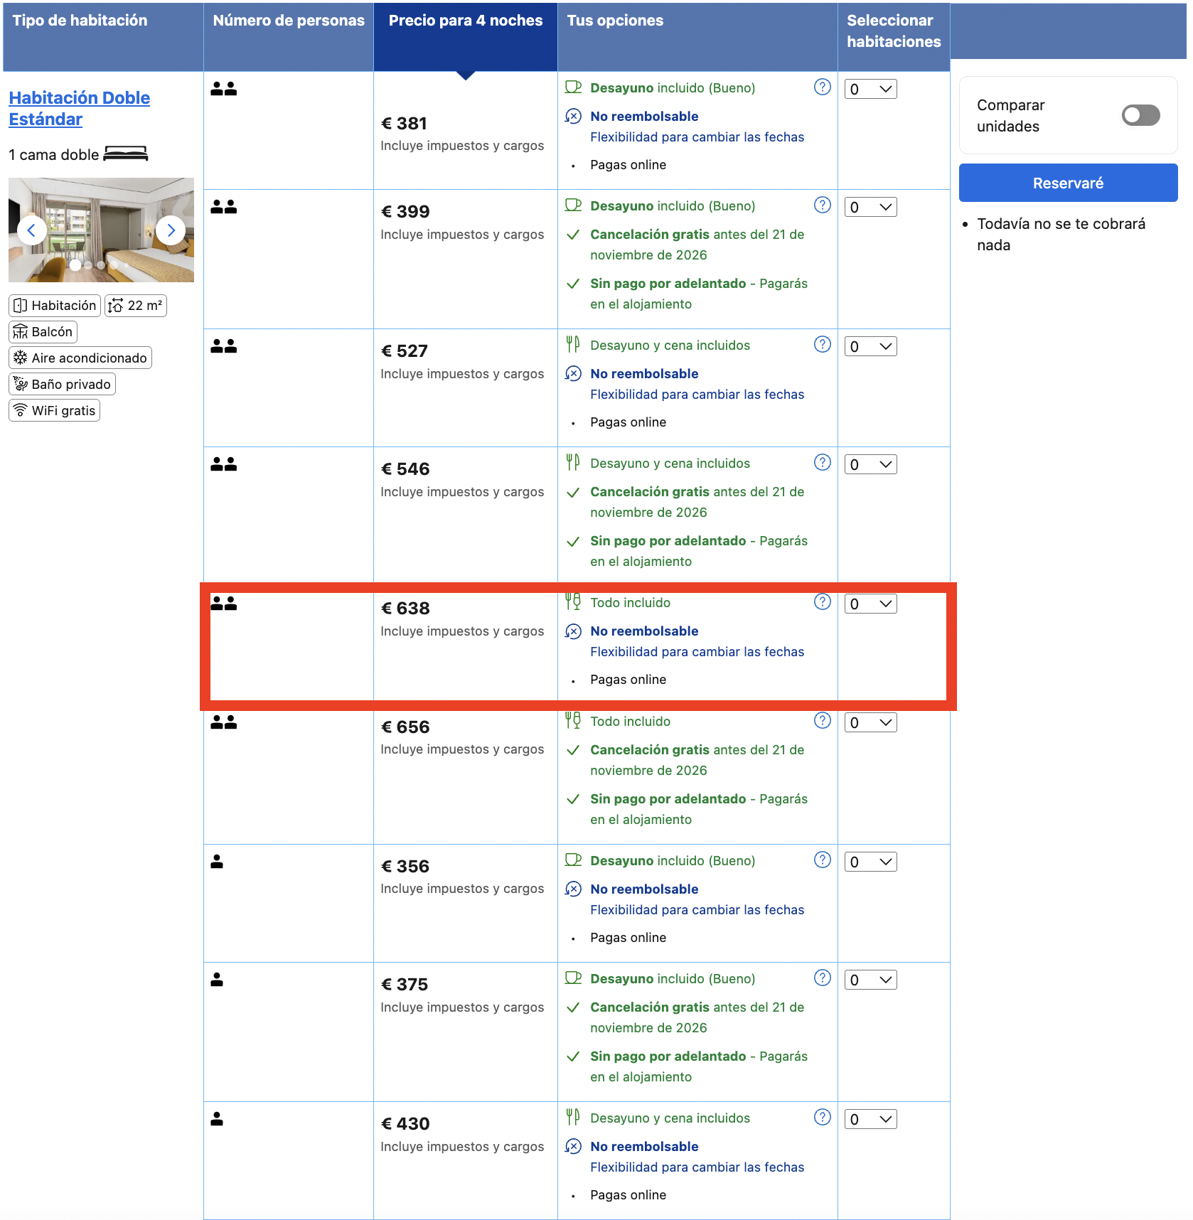
Task: Click the Baño privado amenity badge
Action: click(62, 385)
